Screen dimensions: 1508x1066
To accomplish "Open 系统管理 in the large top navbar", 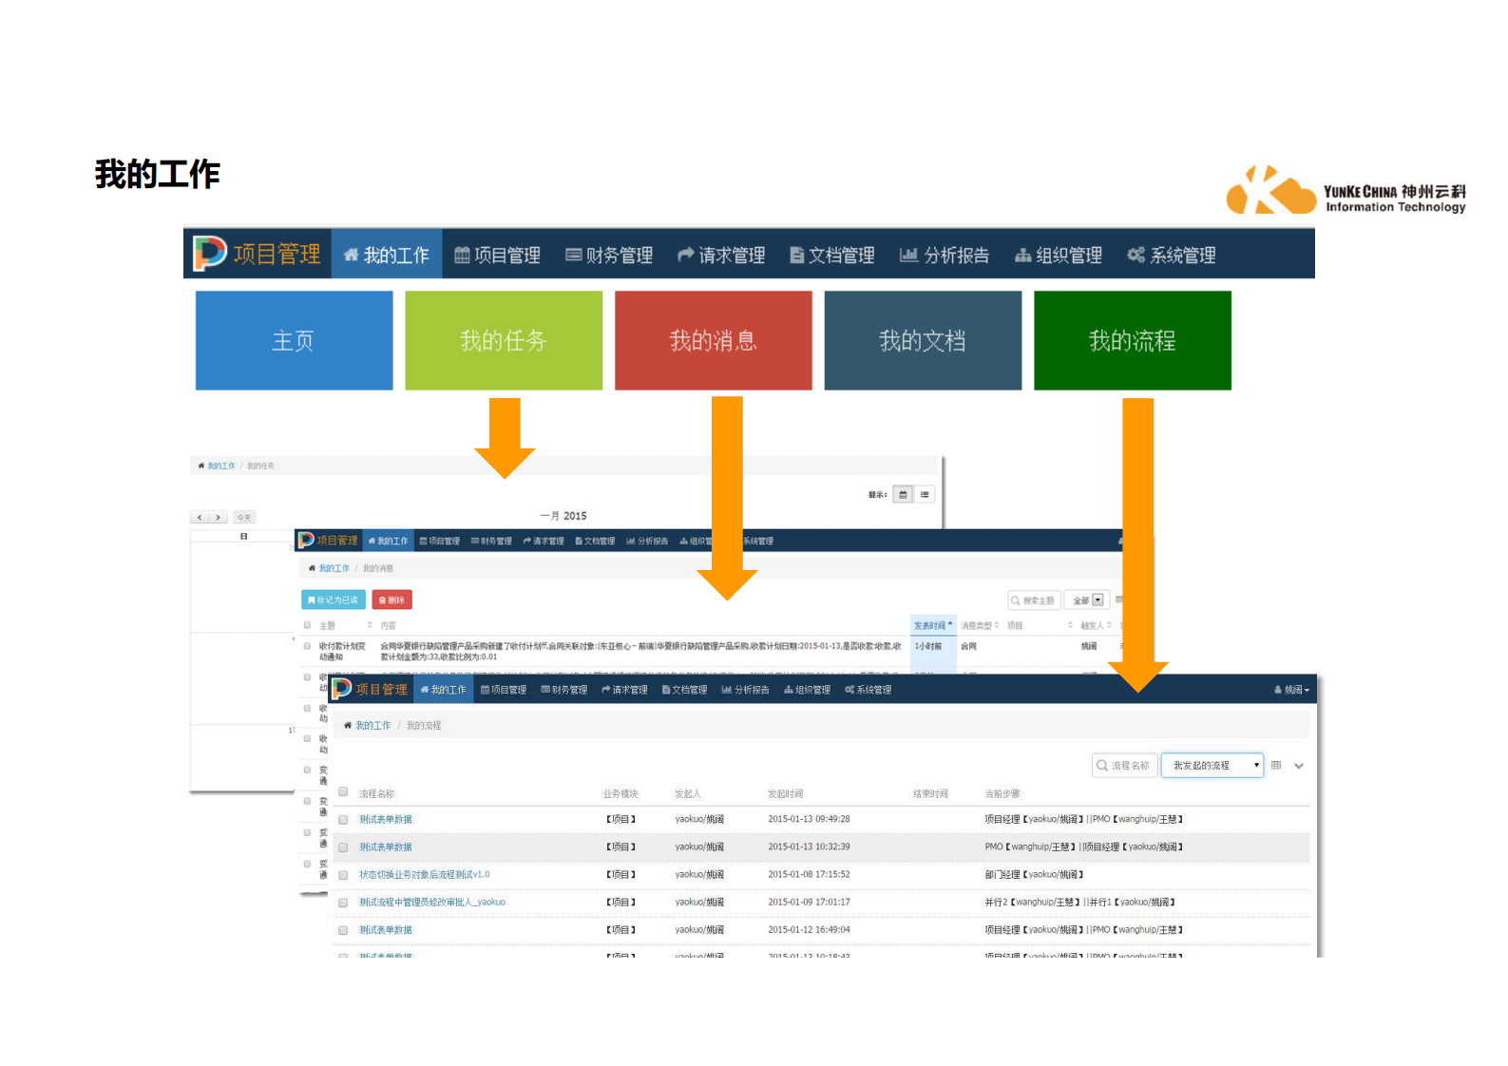I will (1172, 255).
